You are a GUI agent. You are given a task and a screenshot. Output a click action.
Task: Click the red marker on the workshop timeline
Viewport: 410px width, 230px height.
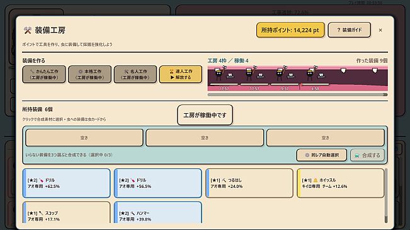(x=300, y=86)
